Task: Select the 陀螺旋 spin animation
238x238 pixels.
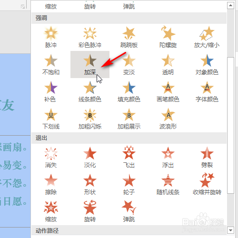Action: [x=168, y=38]
